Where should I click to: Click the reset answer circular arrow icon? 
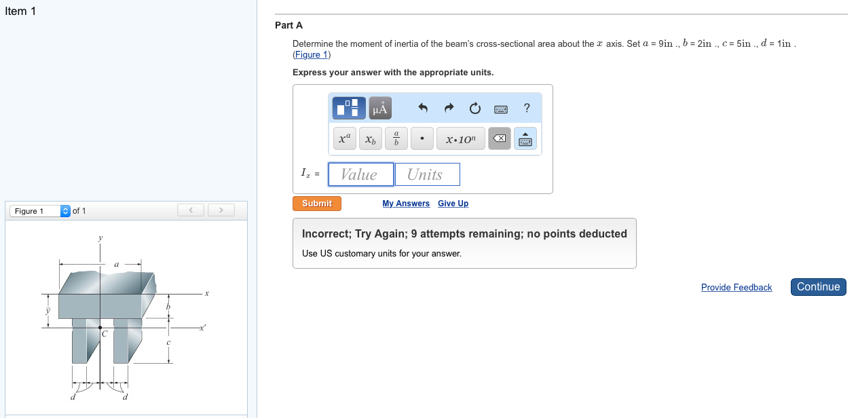(474, 108)
